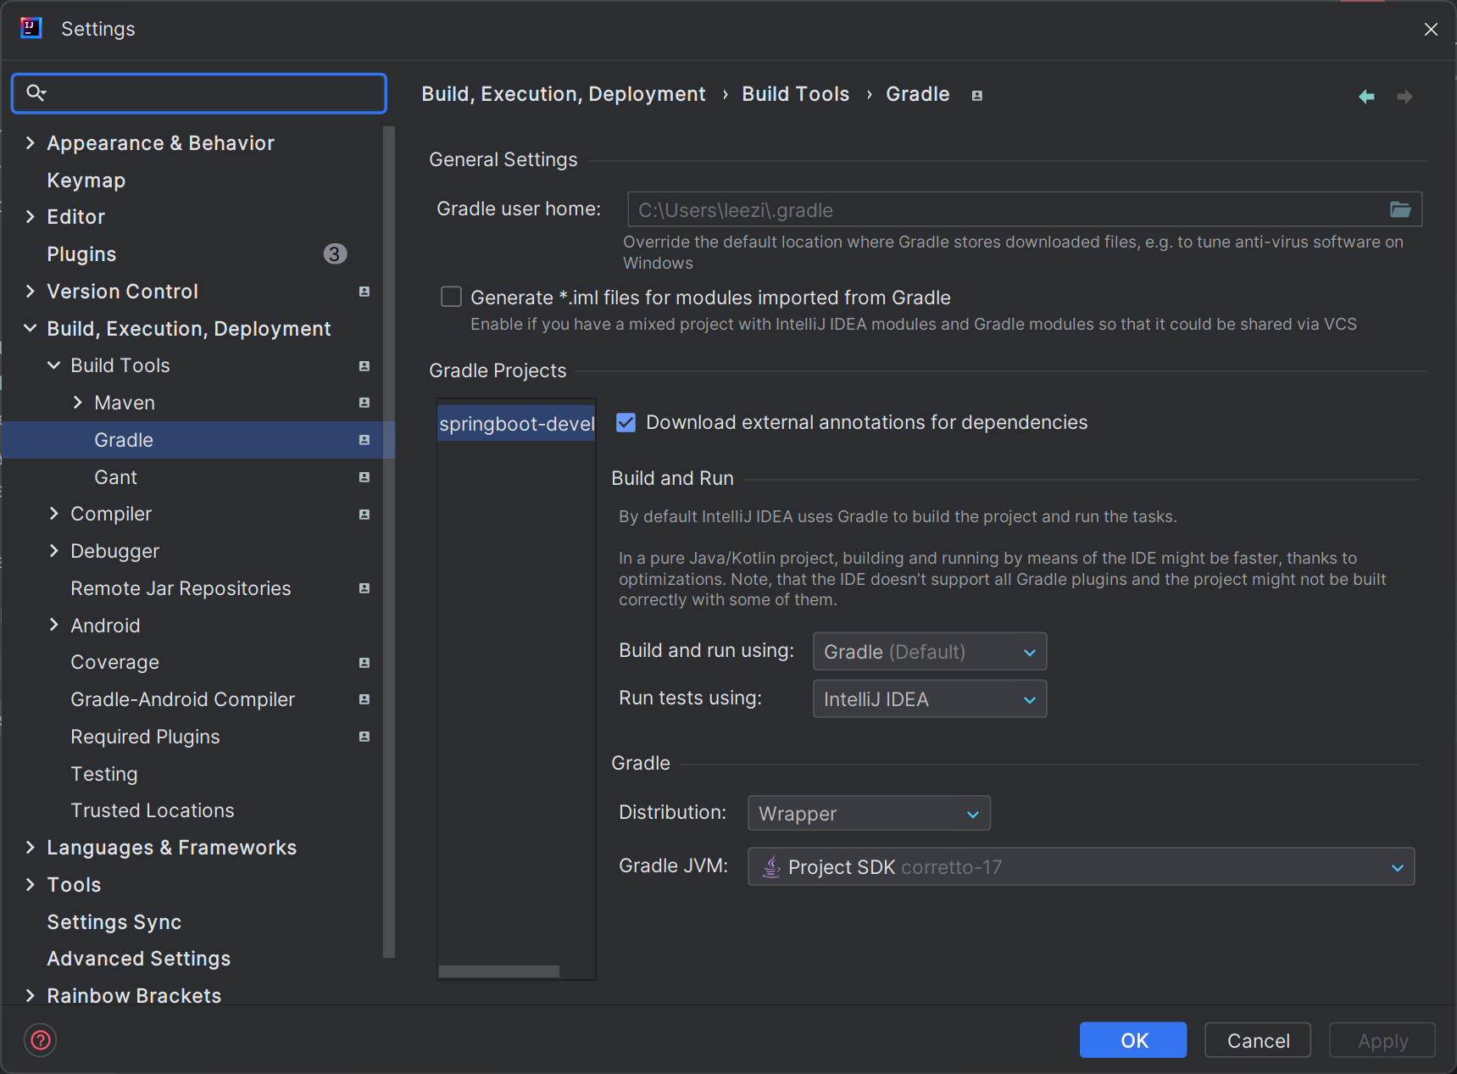Click the project-level icon on the Build Tools row

[x=364, y=366]
